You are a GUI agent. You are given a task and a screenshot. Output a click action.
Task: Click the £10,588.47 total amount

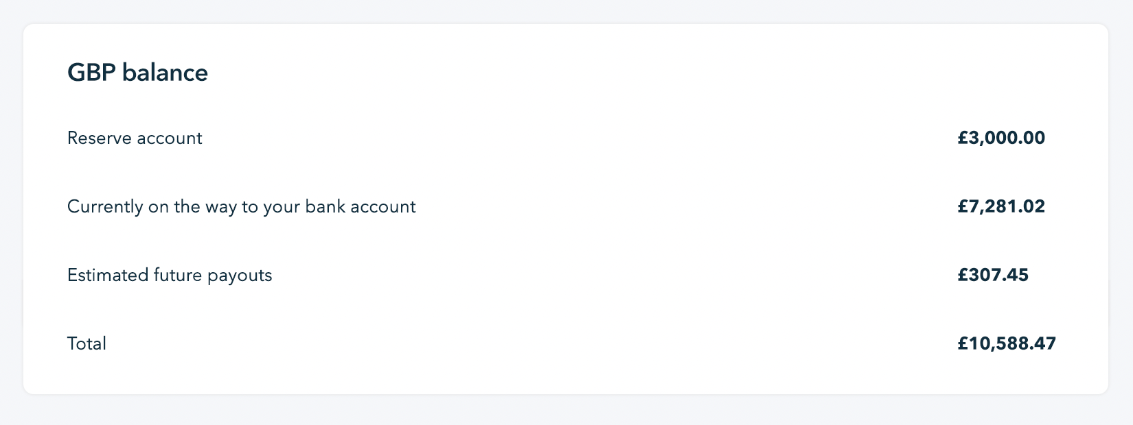pyautogui.click(x=1007, y=344)
